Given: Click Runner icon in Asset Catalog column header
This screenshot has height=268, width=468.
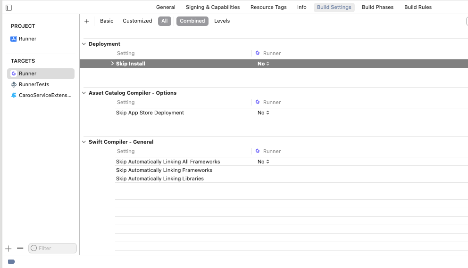Looking at the screenshot, I should tap(258, 102).
